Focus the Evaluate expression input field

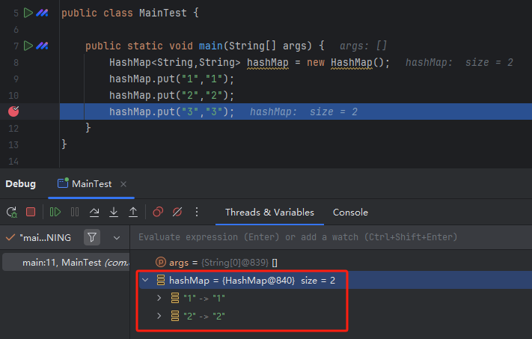[329, 237]
